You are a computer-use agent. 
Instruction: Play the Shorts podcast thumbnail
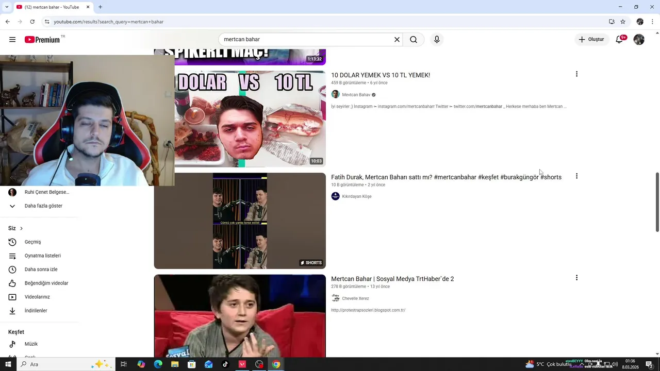240,221
